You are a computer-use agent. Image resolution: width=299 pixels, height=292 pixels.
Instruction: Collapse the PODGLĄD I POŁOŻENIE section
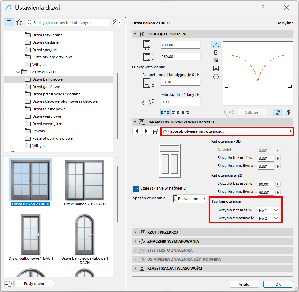(x=135, y=34)
